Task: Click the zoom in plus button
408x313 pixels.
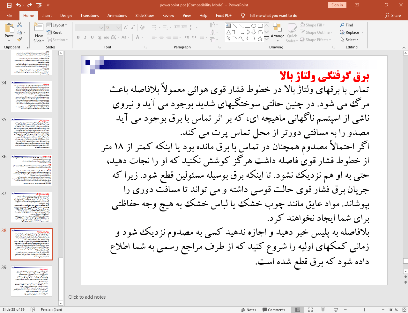Action: click(383, 309)
